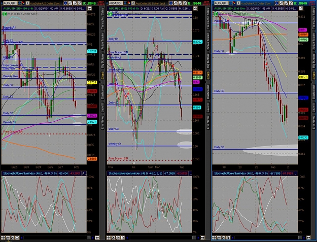Open studies tool icon in middle 1h chart
Image resolution: width=317 pixels, height=242 pixels.
[185, 3]
